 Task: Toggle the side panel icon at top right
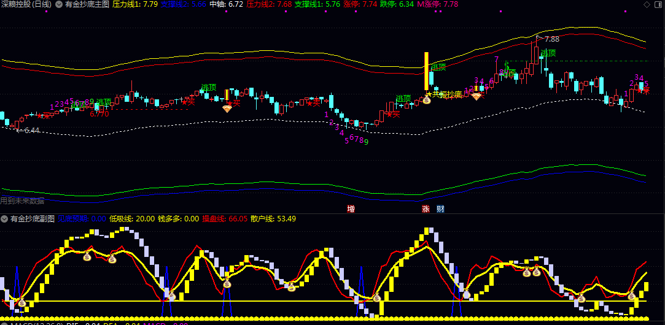click(658, 5)
